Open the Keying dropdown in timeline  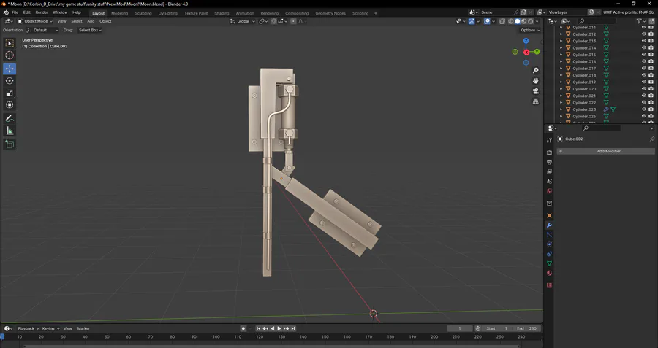50,329
